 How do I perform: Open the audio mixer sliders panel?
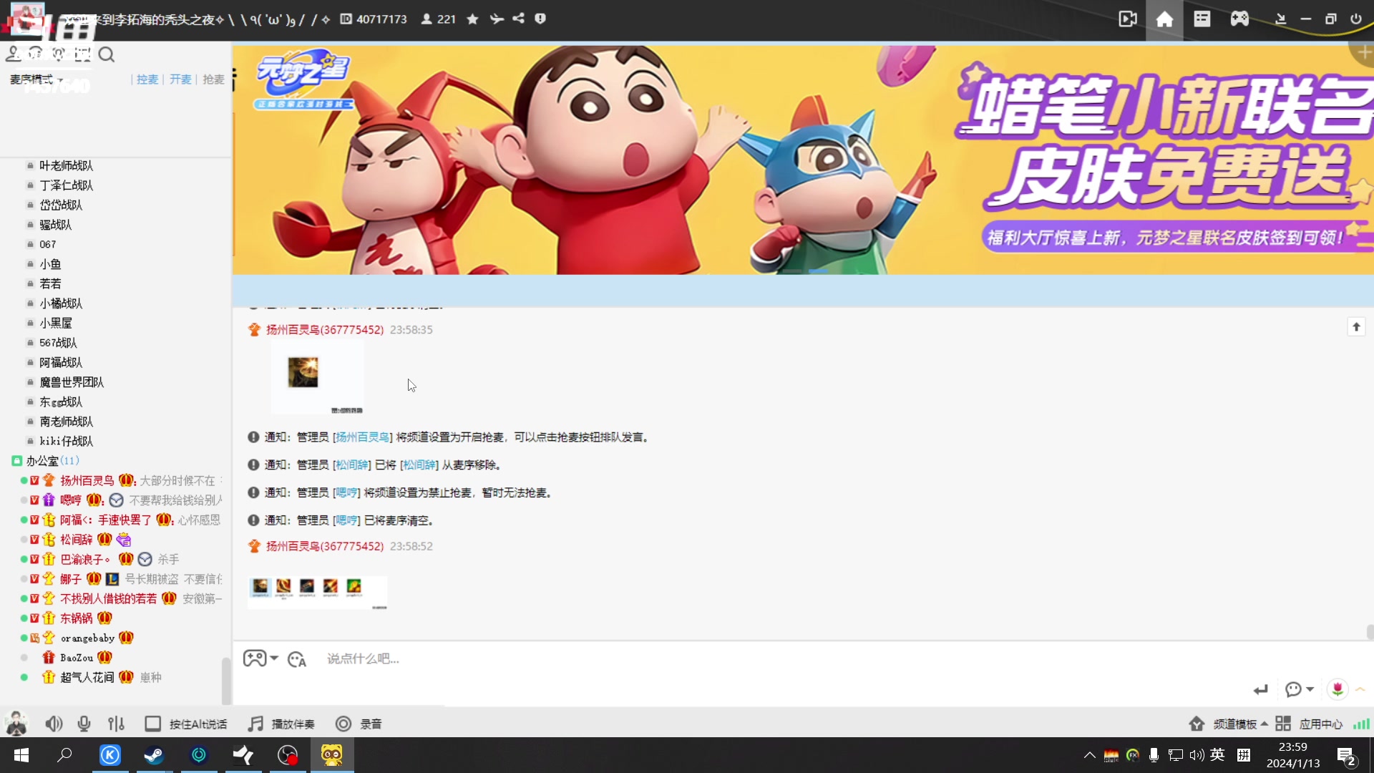tap(116, 724)
